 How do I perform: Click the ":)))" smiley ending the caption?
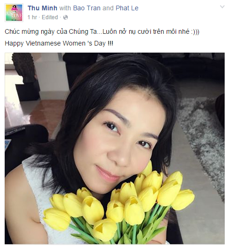click(x=195, y=31)
